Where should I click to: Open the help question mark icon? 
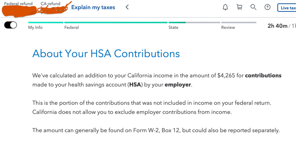click(267, 7)
